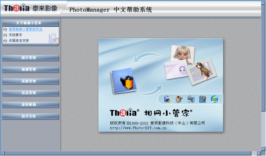Open the 迷你修描 menu section
The width and height of the screenshot is (266, 156).
(31, 105)
